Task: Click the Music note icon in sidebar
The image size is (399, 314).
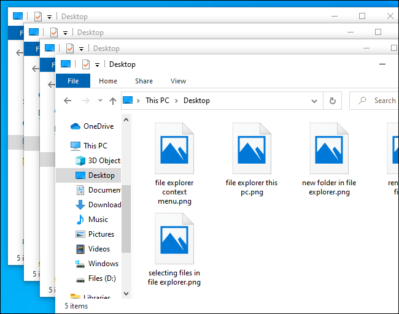Action: [80, 220]
